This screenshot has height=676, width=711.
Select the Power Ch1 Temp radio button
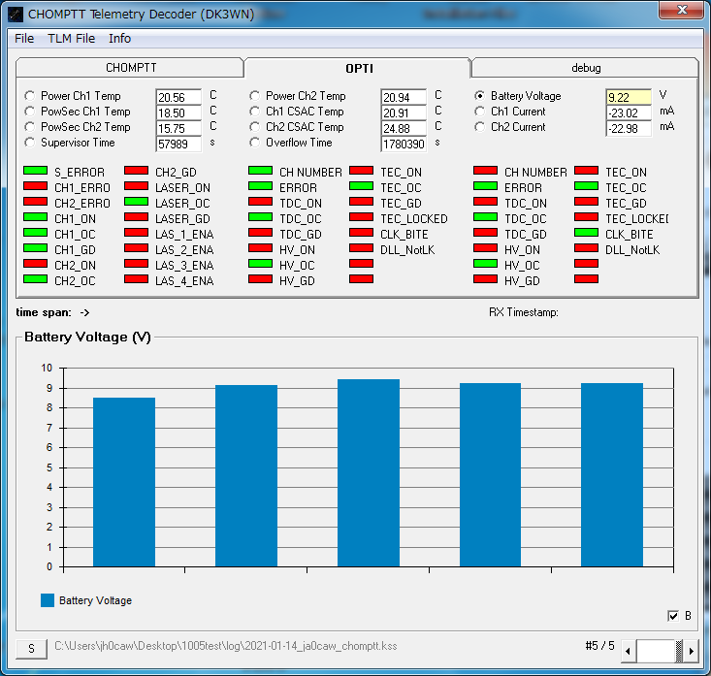(29, 96)
